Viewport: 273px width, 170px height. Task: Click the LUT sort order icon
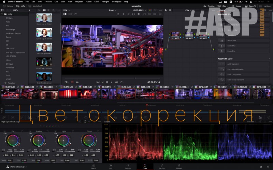(x=39, y=10)
